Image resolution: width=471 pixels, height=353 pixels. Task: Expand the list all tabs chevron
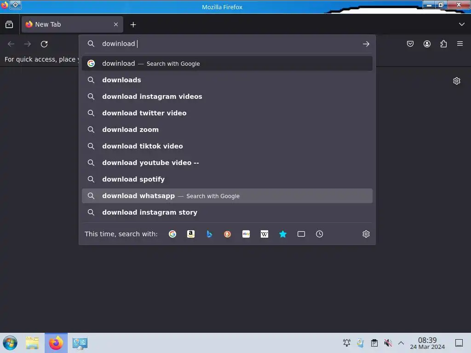[462, 24]
